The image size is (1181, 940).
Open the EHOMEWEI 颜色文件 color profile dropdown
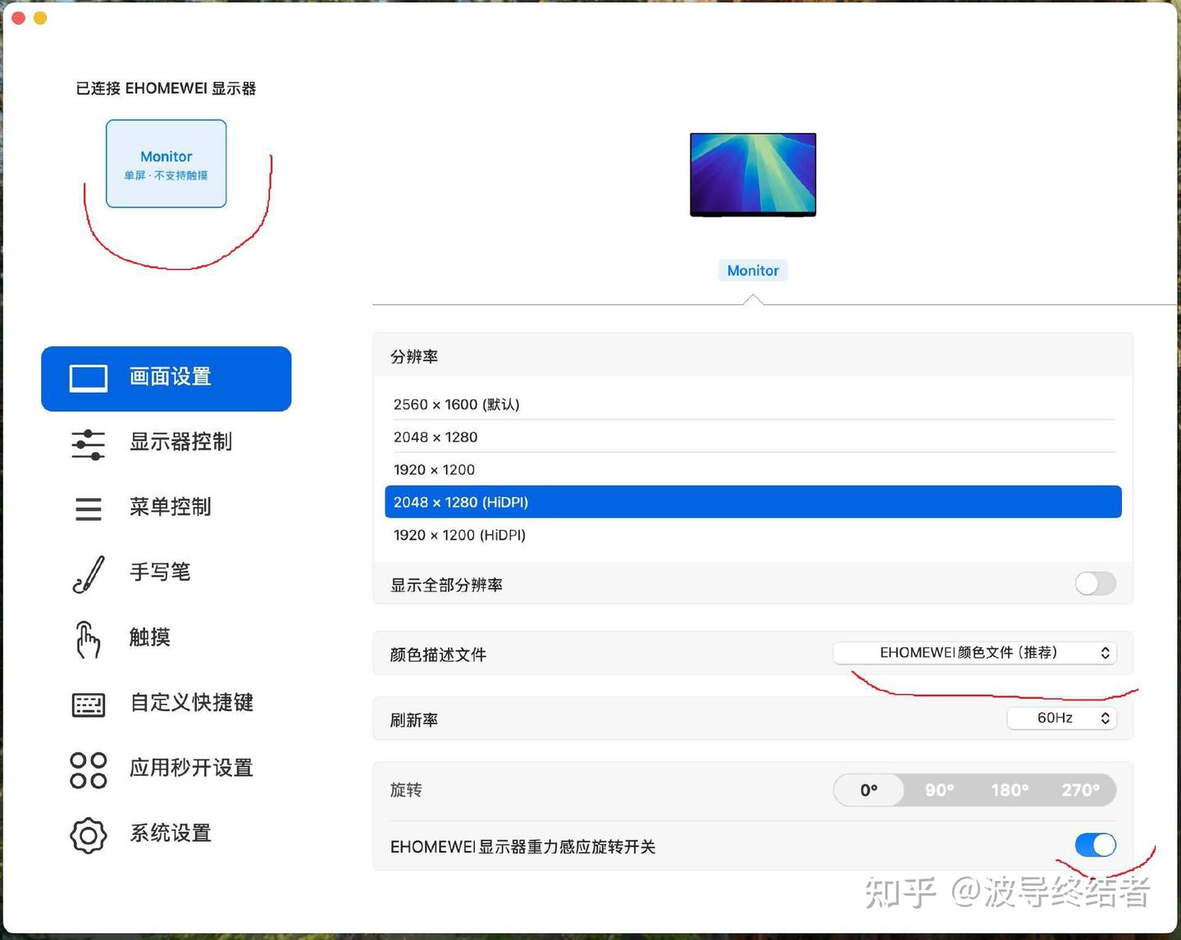point(975,653)
